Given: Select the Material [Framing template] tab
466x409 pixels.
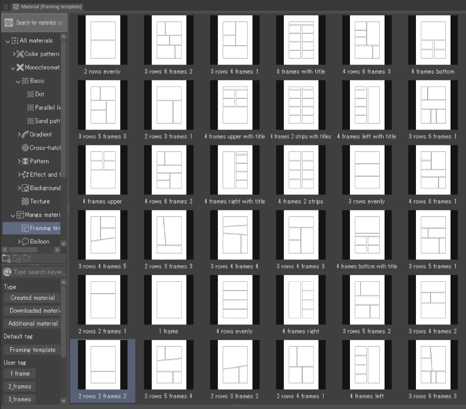Looking at the screenshot, I should (47, 7).
